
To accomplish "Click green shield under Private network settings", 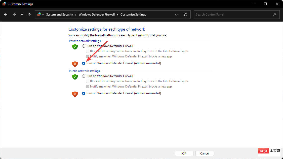I will 75,47.
